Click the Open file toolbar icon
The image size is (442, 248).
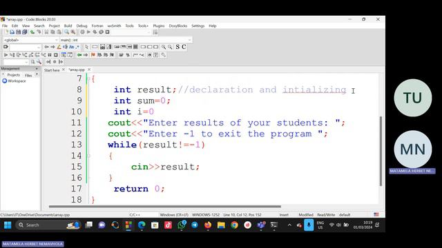point(12,32)
